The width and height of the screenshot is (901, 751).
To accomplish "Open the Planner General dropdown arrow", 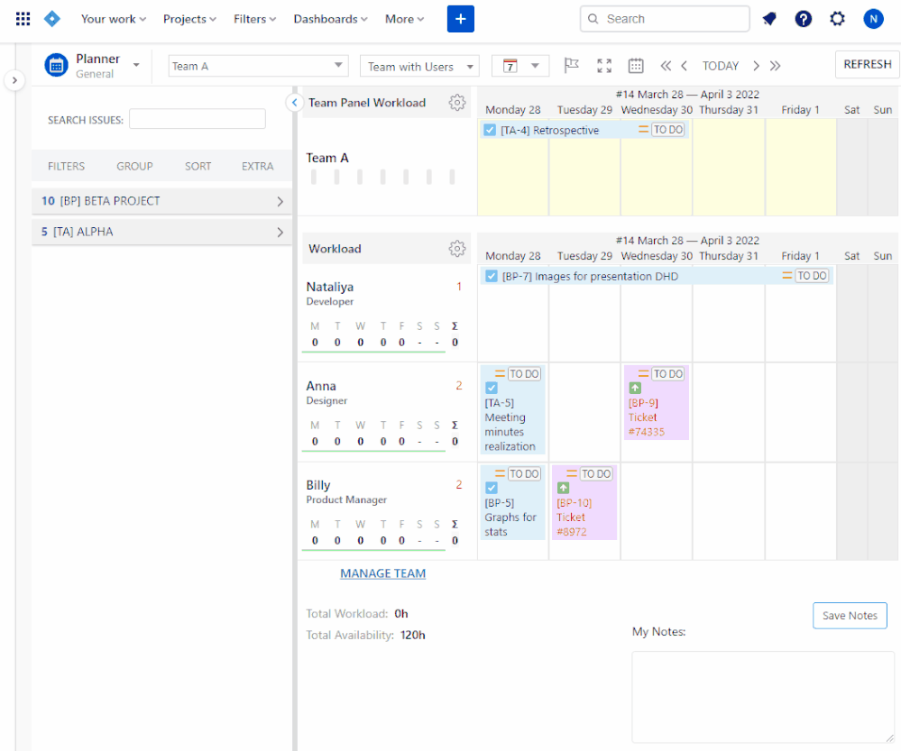I will tap(136, 65).
